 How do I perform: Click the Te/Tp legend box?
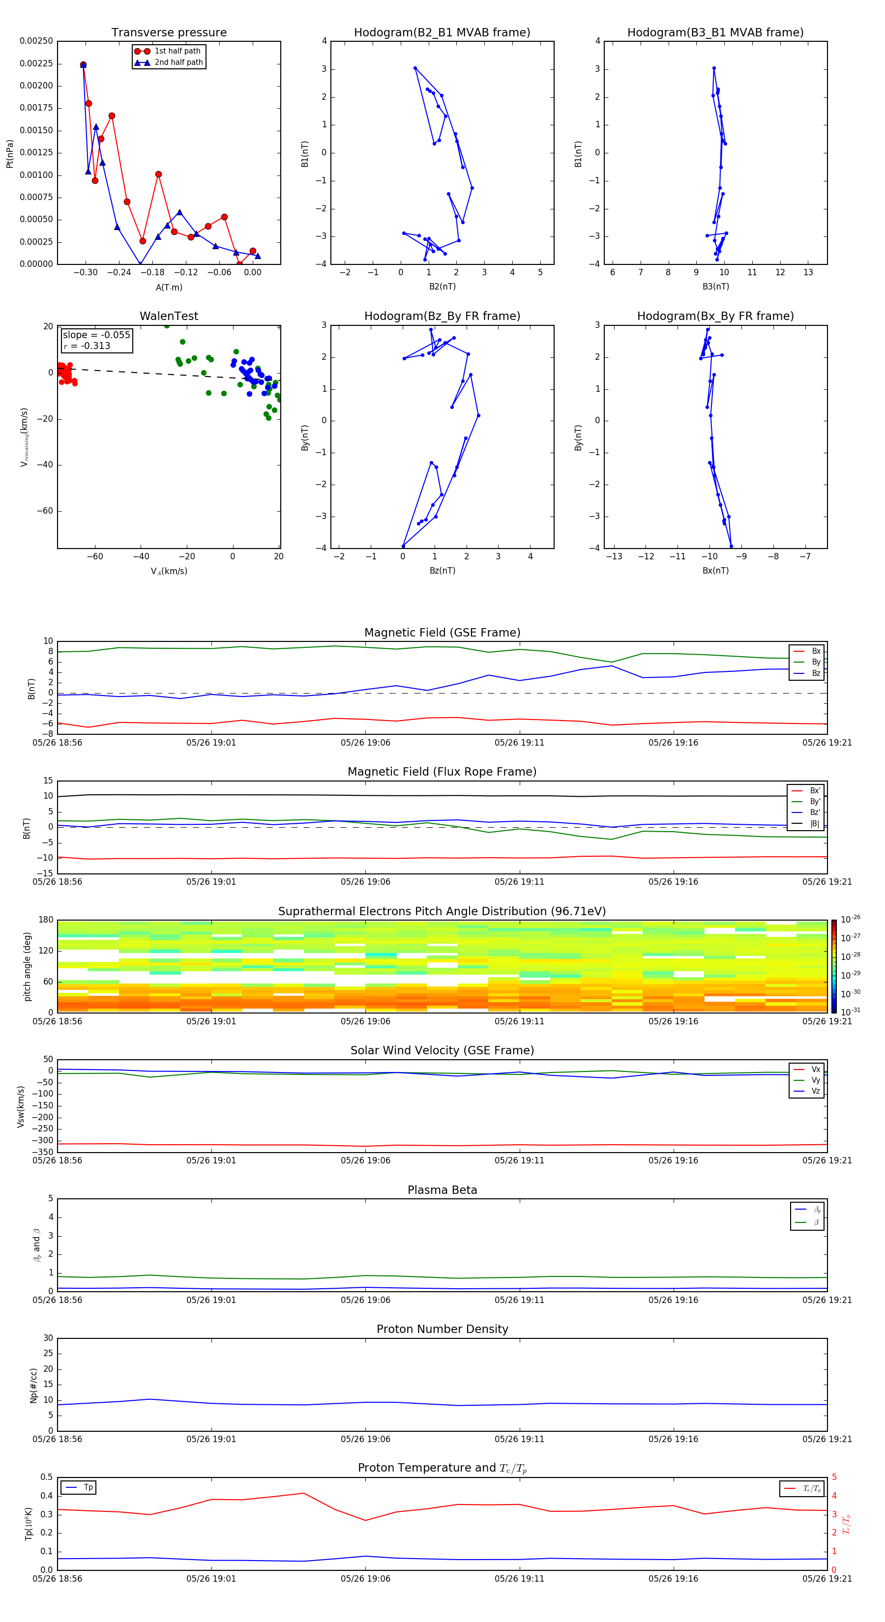pos(802,1488)
